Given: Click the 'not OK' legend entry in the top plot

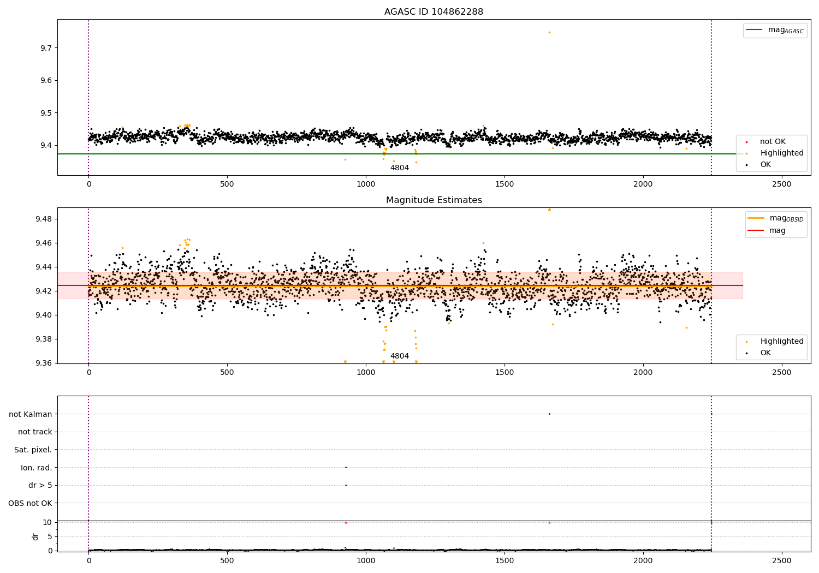Looking at the screenshot, I should click(773, 142).
